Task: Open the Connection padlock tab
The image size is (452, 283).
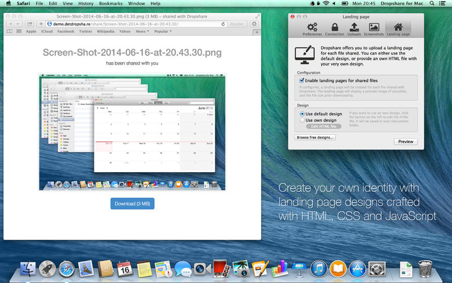Action: [334, 29]
